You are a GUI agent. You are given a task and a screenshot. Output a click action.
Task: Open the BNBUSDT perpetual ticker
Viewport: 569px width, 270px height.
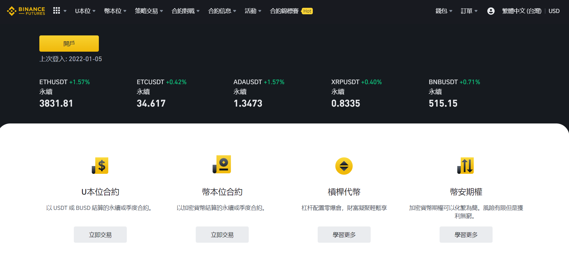click(454, 93)
